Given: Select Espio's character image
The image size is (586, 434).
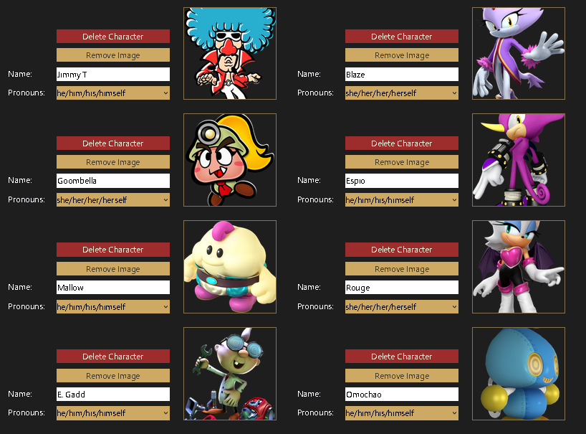Looking at the screenshot, I should click(x=519, y=160).
